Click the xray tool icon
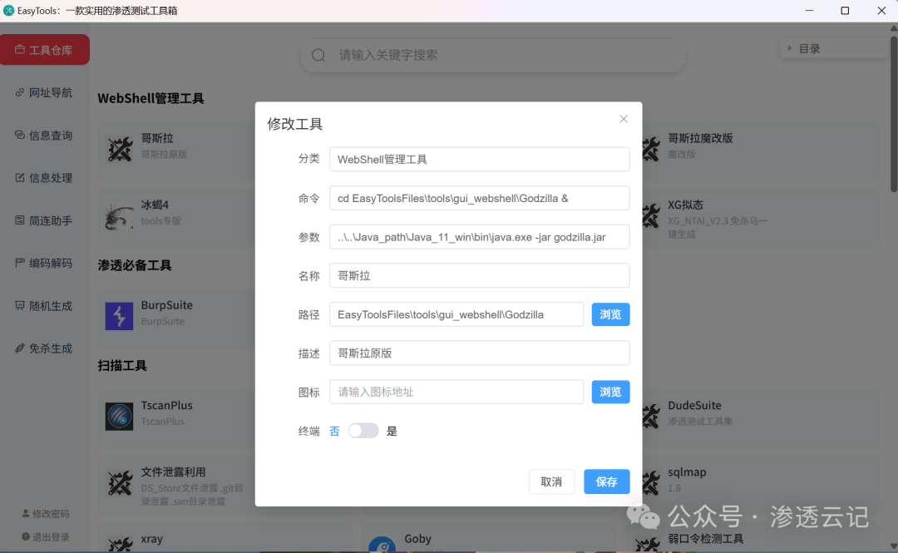The height and width of the screenshot is (553, 898). (x=119, y=545)
